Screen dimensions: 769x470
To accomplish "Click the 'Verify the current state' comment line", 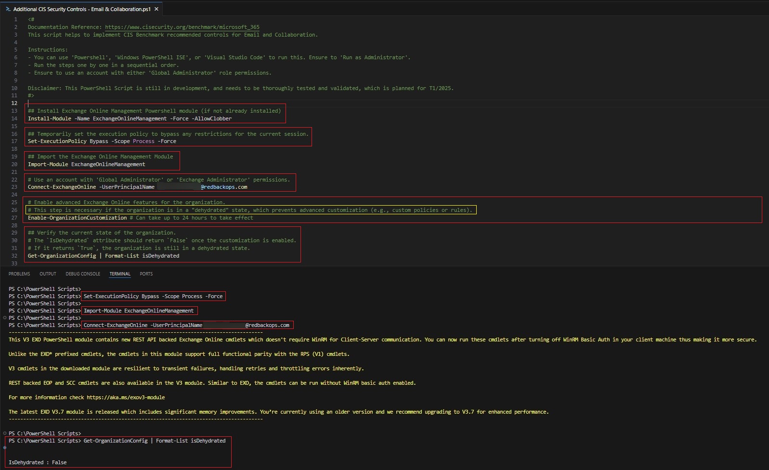I will (102, 233).
